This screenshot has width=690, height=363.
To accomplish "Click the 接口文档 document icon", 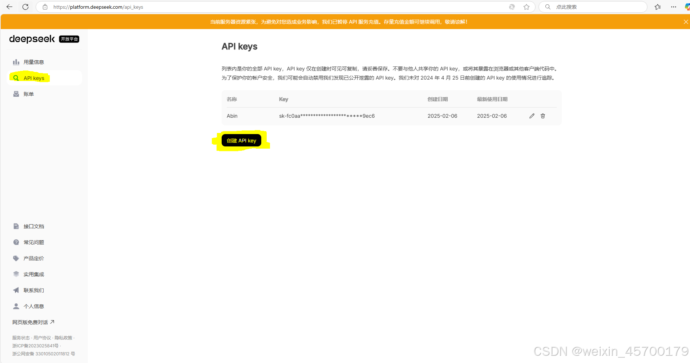I will click(x=16, y=226).
